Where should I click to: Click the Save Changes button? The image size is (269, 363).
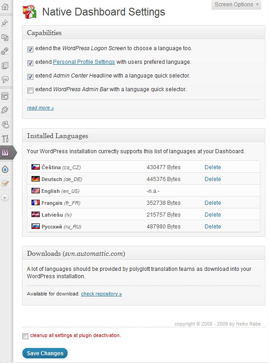pyautogui.click(x=45, y=353)
